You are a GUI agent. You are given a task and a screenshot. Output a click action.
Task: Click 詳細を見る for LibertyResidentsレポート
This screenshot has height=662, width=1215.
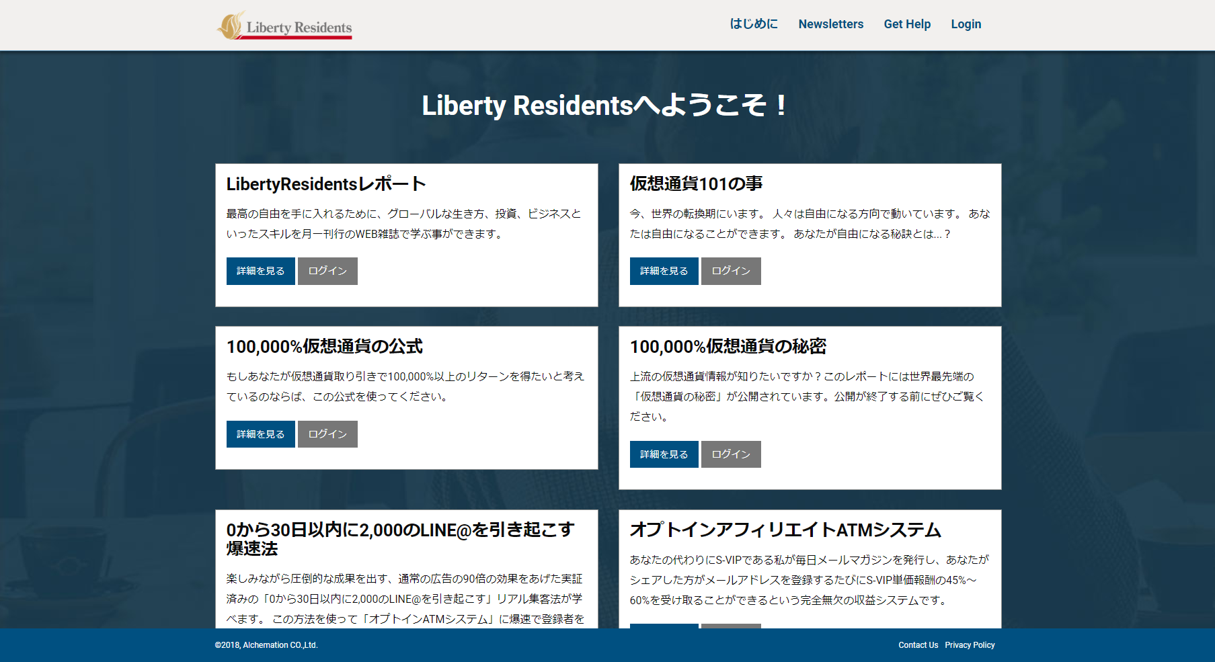click(261, 271)
